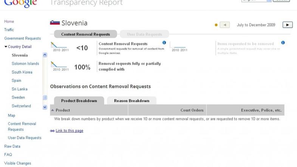The image size is (297, 167).
Task: Open info icon beside Content Removal Requests heading
Action: (x=164, y=43)
